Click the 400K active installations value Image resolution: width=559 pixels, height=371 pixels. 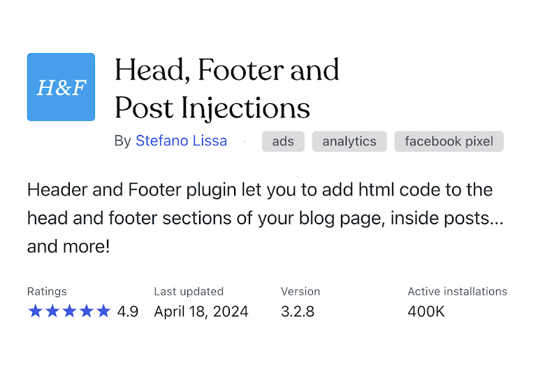coord(426,312)
